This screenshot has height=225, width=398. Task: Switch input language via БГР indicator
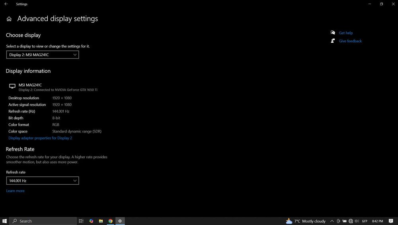365,221
